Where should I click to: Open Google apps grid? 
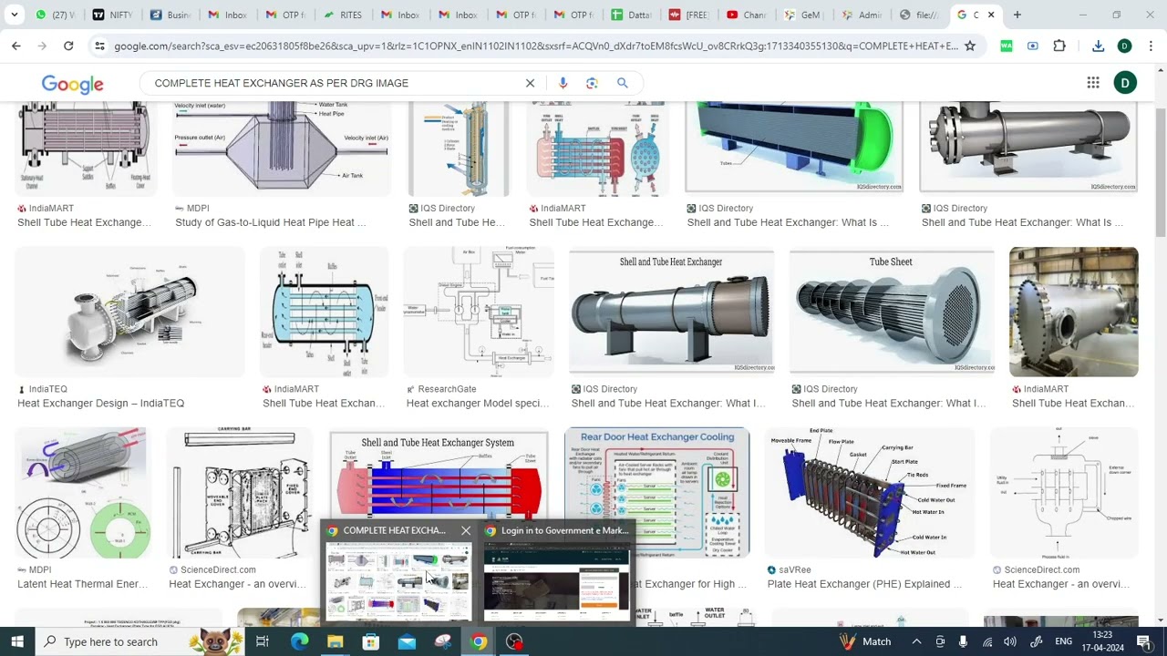click(1093, 83)
